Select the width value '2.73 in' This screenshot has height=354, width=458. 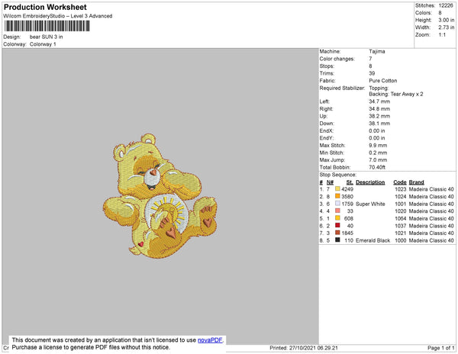point(447,27)
